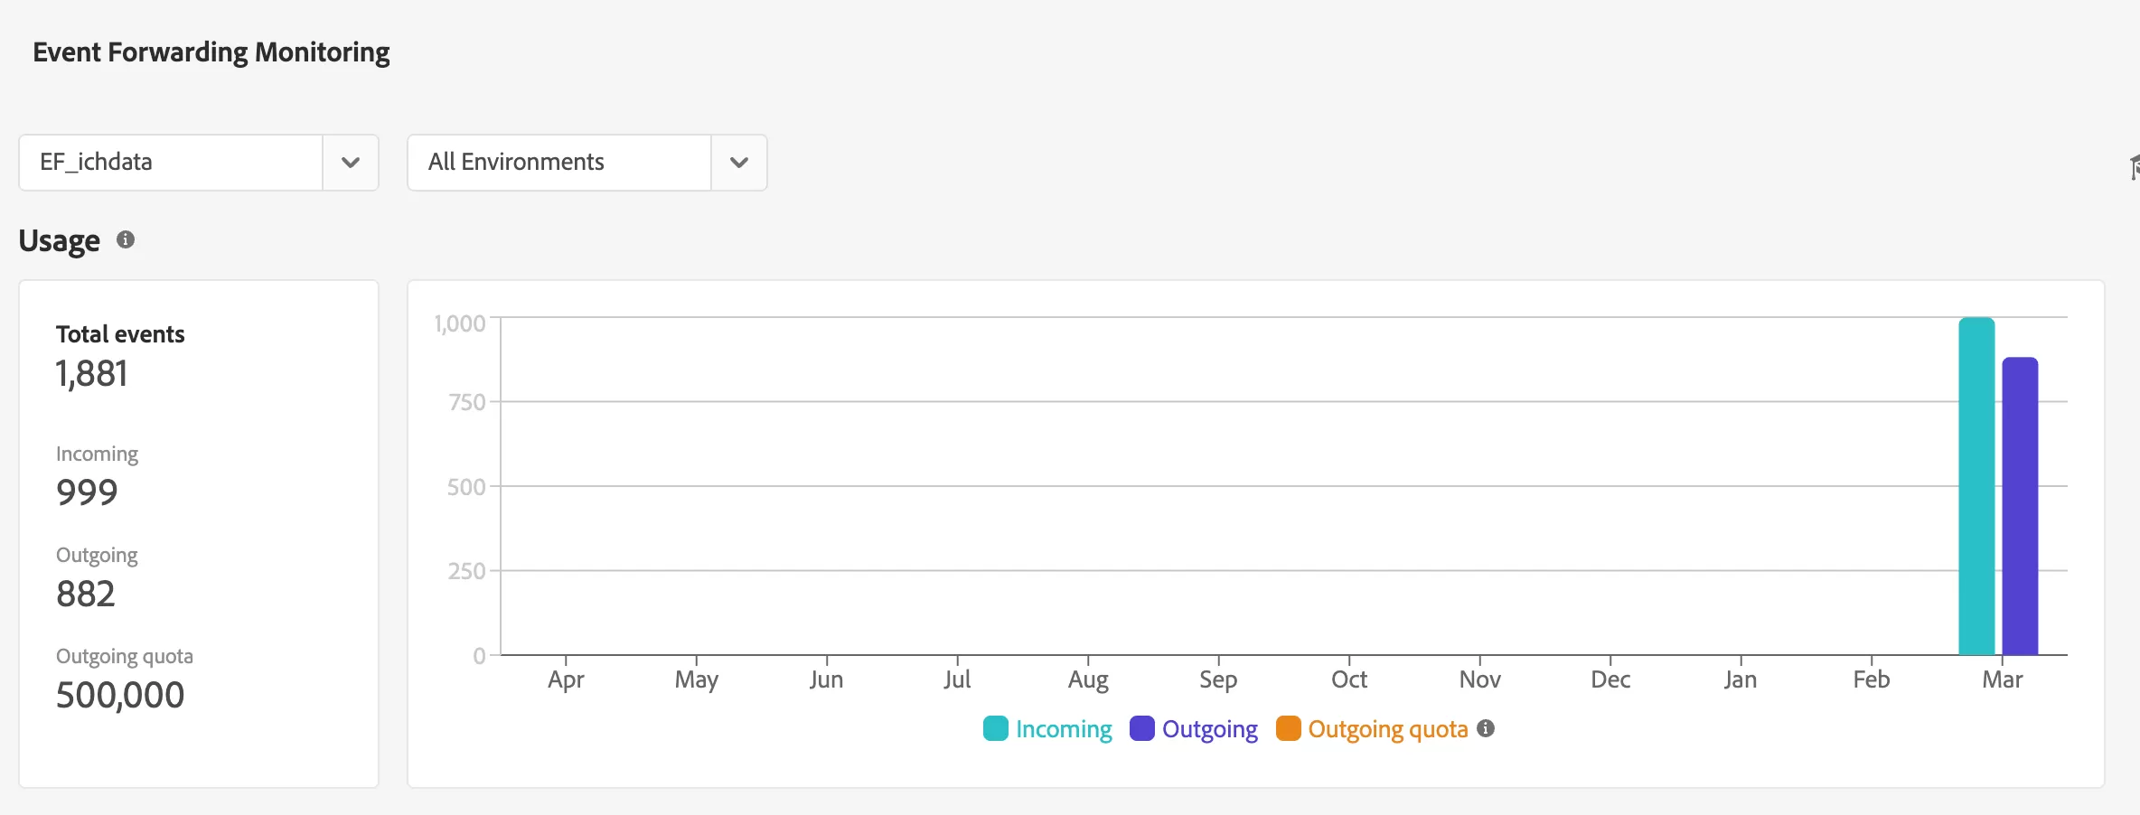Click the Oct label on the x-axis

pos(1349,679)
